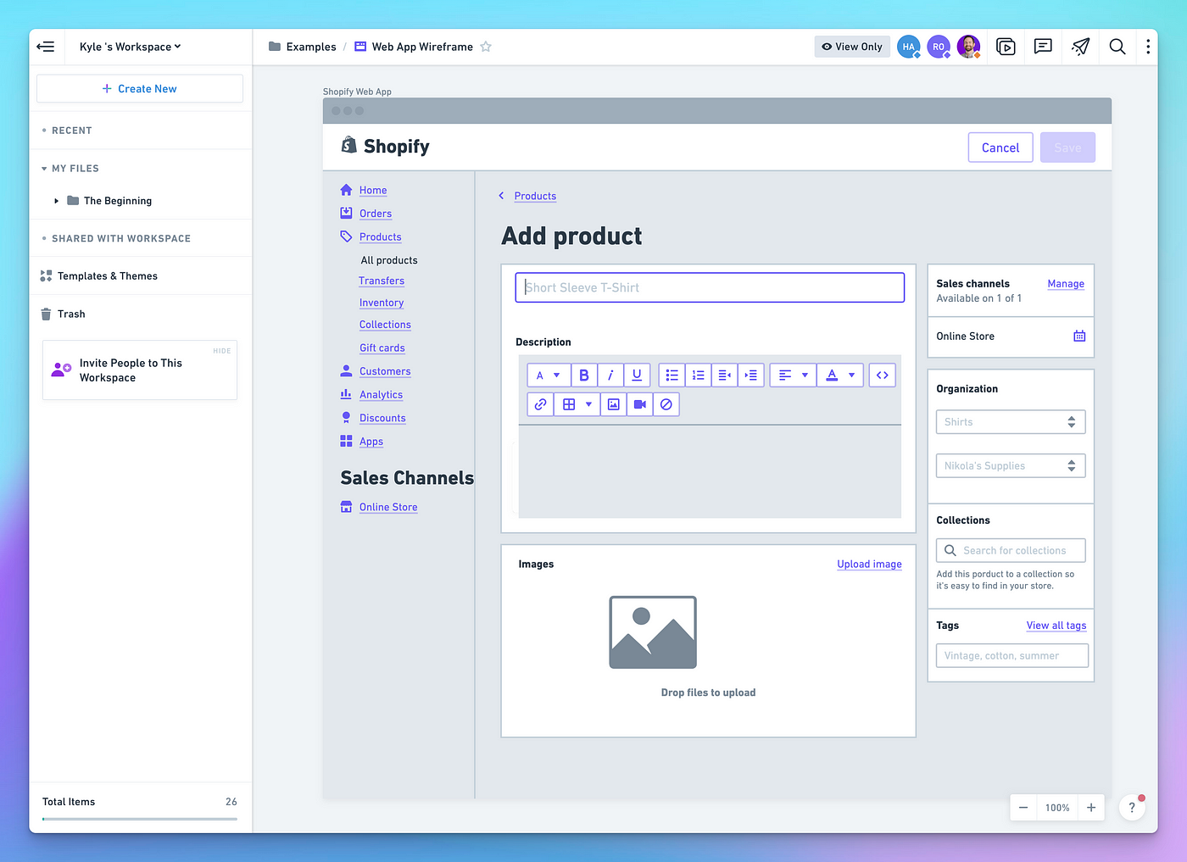Open the insert table dropdown

tap(577, 404)
